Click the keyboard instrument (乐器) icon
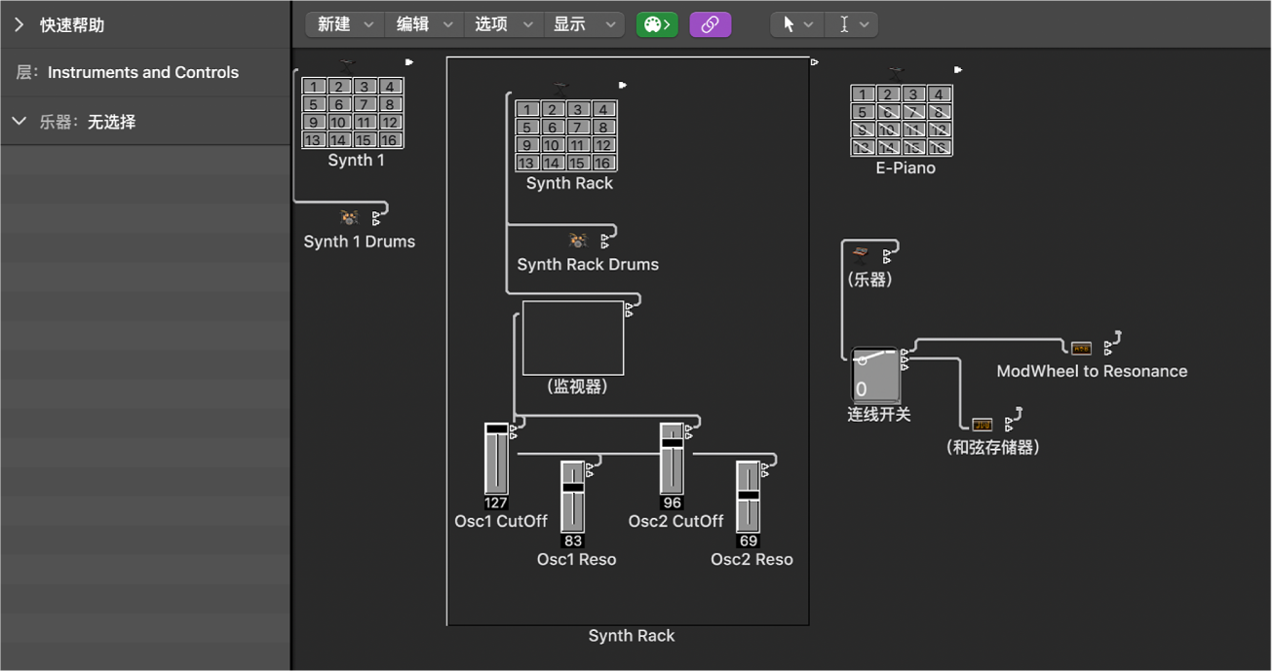This screenshot has width=1273, height=671. [860, 254]
